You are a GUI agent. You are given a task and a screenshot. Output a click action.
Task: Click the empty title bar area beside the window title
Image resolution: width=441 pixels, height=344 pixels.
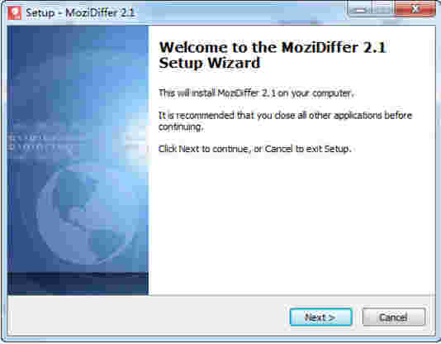[239, 13]
